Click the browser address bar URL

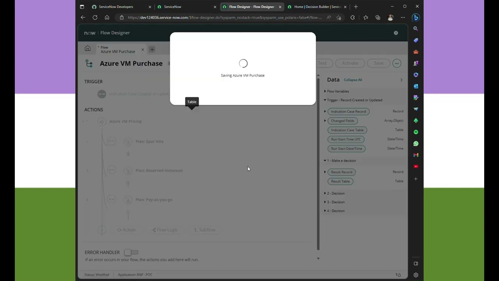tap(225, 18)
